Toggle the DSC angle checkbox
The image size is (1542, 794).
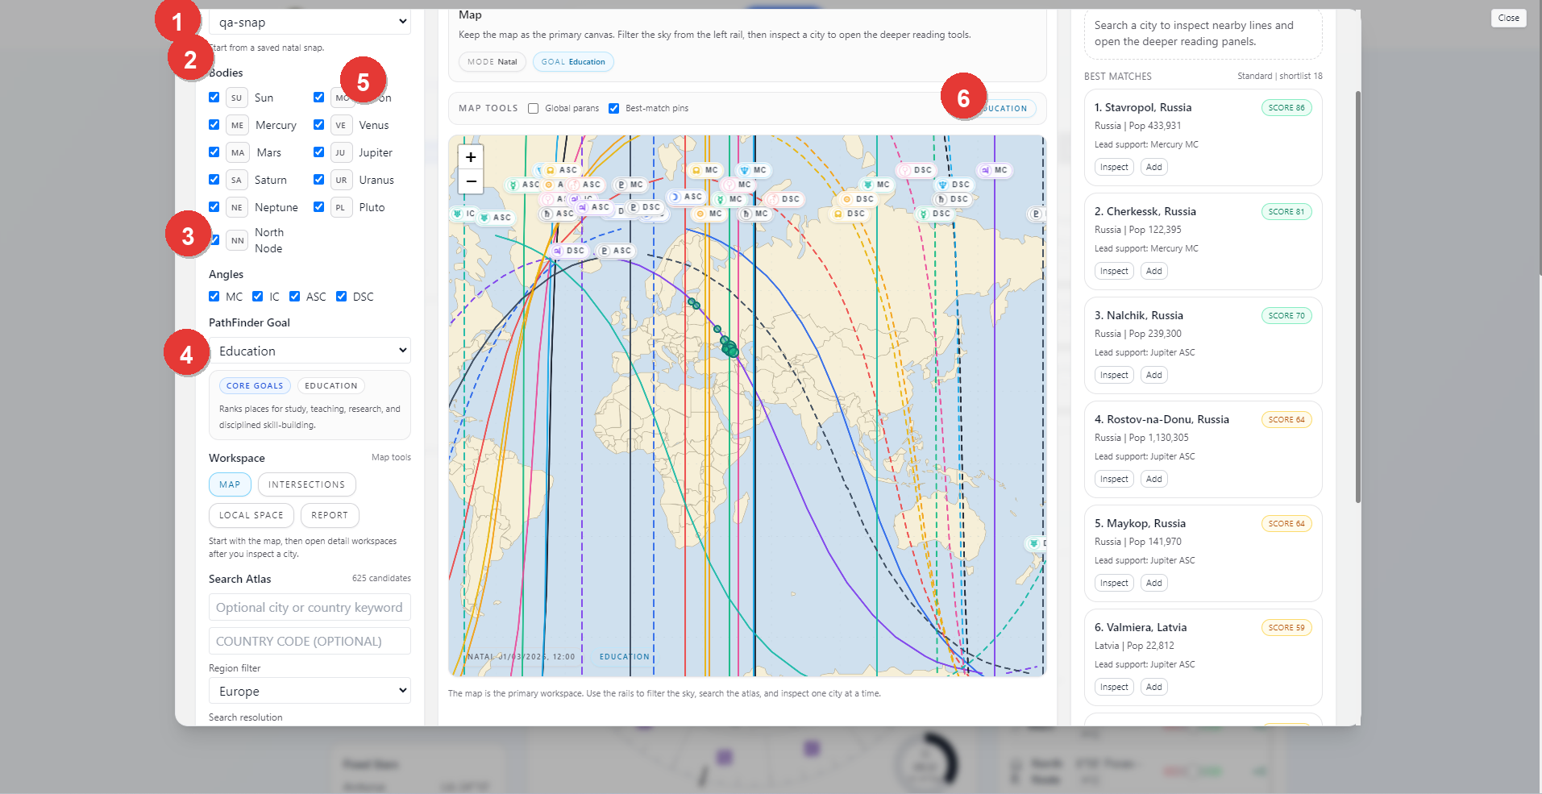(341, 296)
